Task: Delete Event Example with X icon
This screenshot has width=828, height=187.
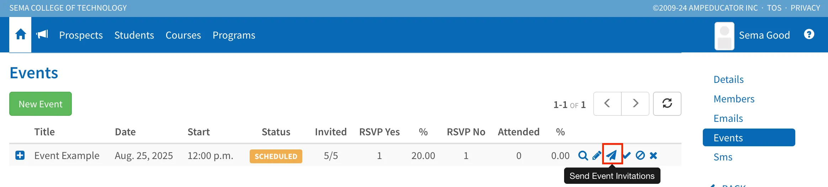Action: (653, 155)
